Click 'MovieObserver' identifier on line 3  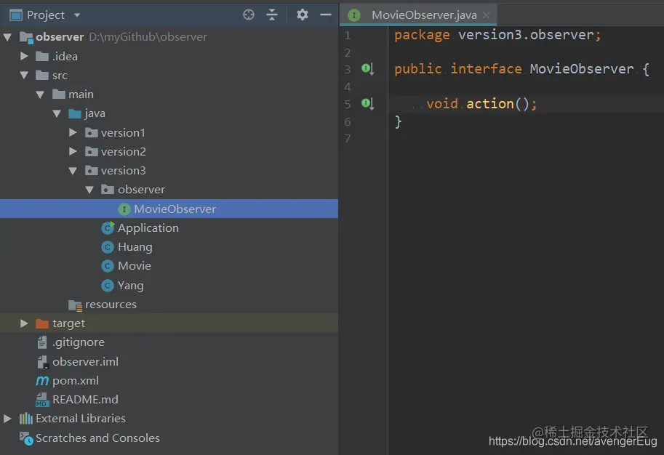pos(581,69)
